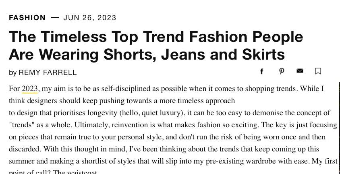Screen dimensions: 340x174
Task: Follow the underlined 2023 link
Action: (x=30, y=89)
